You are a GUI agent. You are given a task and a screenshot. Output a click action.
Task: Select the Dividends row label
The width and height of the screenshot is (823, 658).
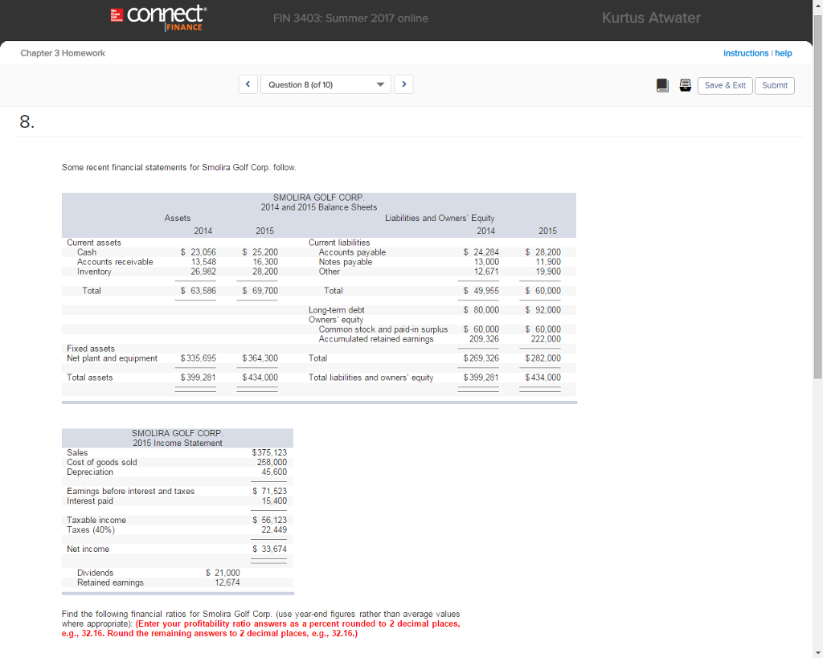(x=95, y=573)
